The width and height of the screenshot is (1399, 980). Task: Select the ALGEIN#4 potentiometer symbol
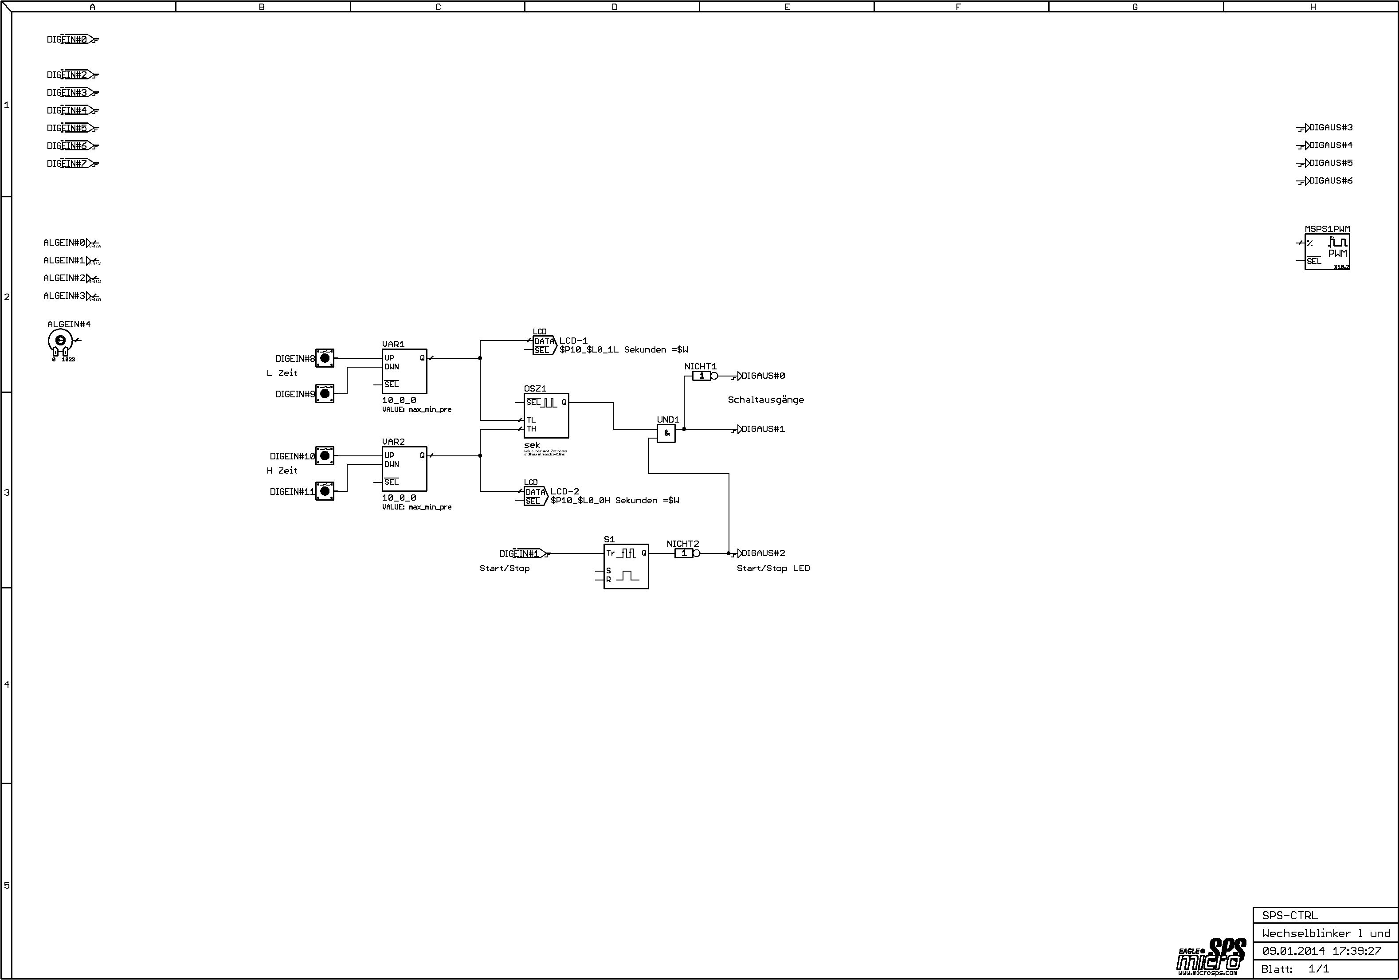60,341
